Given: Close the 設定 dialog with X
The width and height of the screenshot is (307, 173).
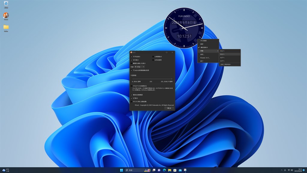Looking at the screenshot, I should [x=172, y=52].
